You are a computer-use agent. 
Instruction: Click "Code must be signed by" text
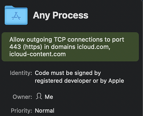pyautogui.click(x=68, y=73)
